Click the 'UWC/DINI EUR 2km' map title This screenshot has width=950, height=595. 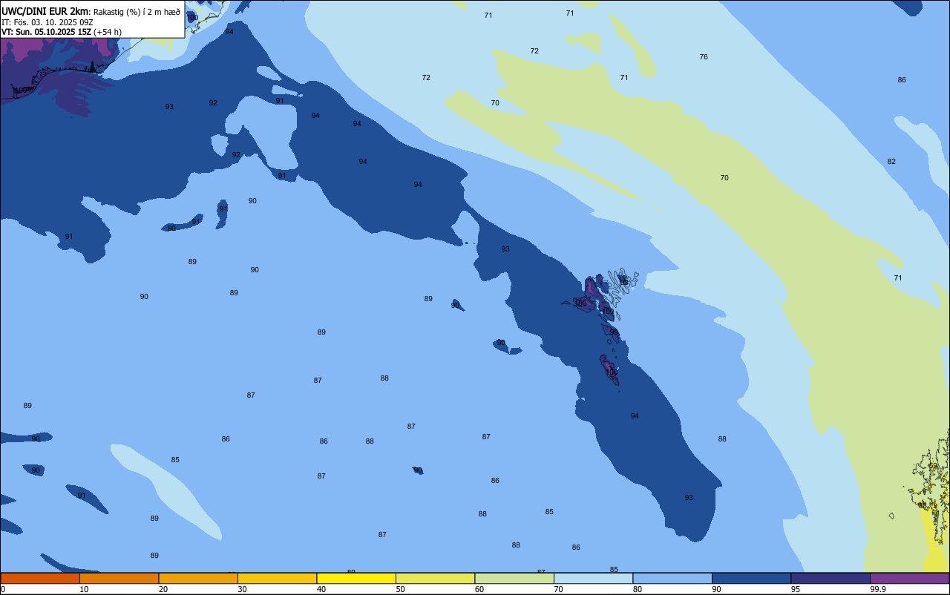tap(45, 11)
